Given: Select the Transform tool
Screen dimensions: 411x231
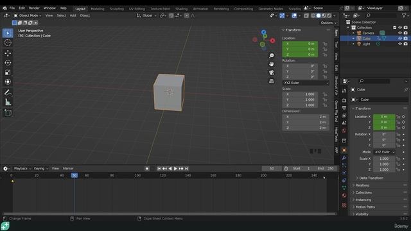Looking at the screenshot, I should pyautogui.click(x=8, y=82).
